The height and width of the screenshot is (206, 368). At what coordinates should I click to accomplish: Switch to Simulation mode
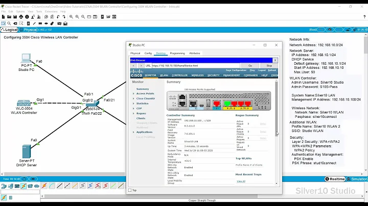pos(357,179)
